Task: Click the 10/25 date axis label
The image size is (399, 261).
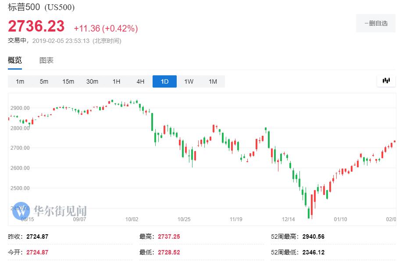Action: pyautogui.click(x=184, y=219)
